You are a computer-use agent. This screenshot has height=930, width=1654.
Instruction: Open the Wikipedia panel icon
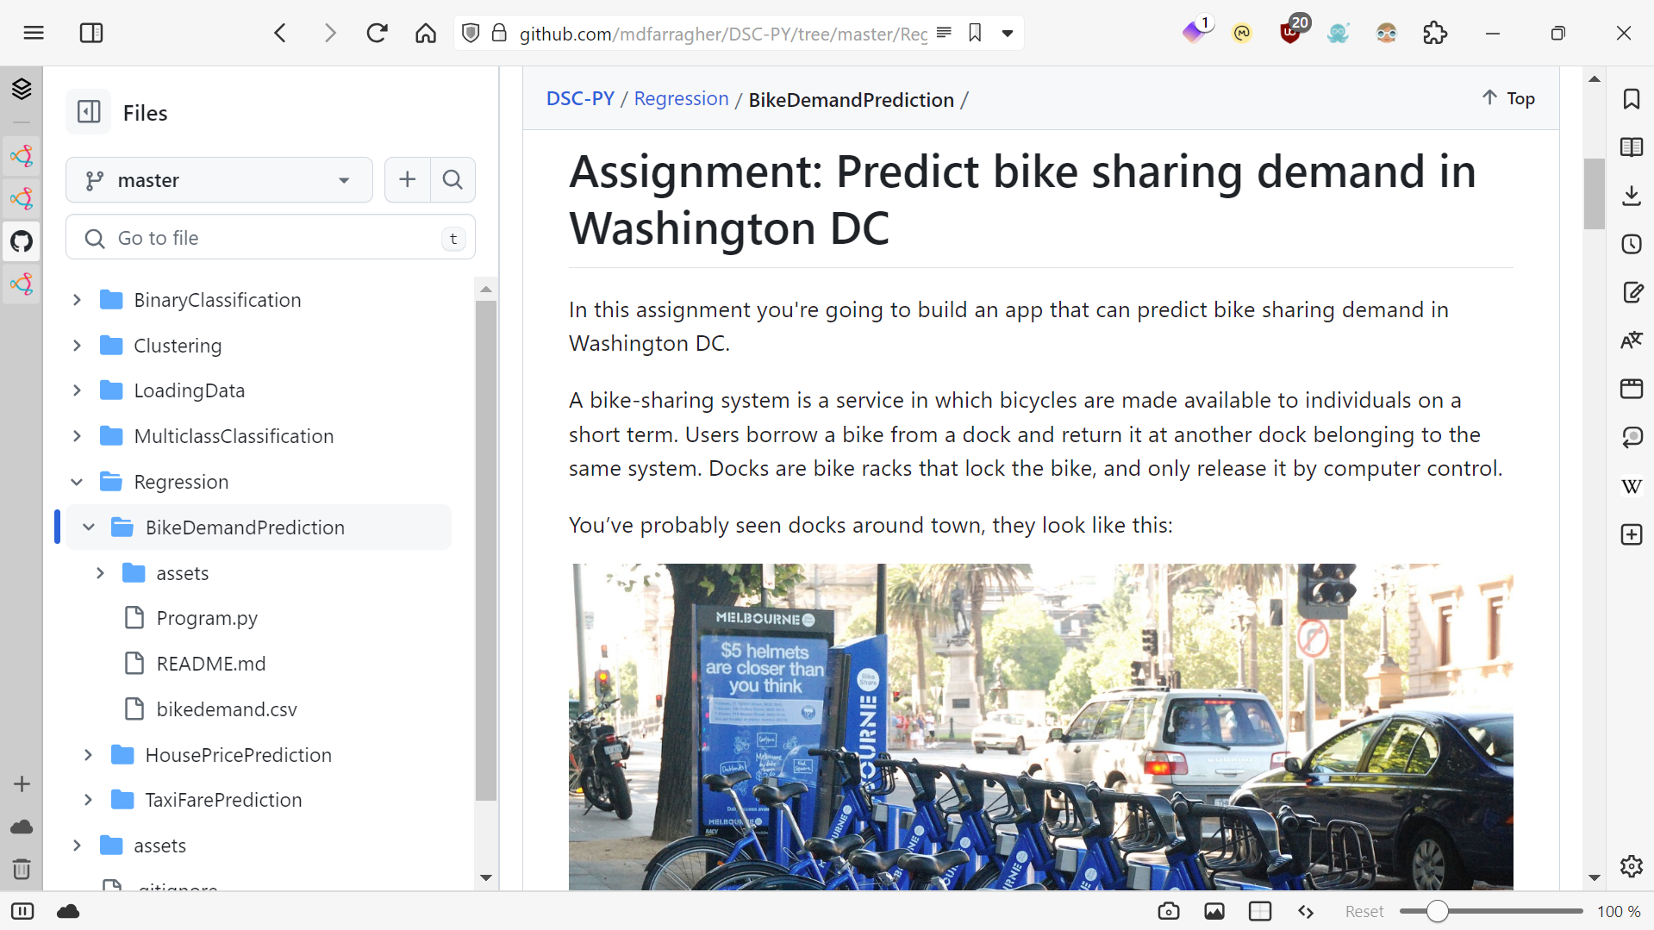1632,486
